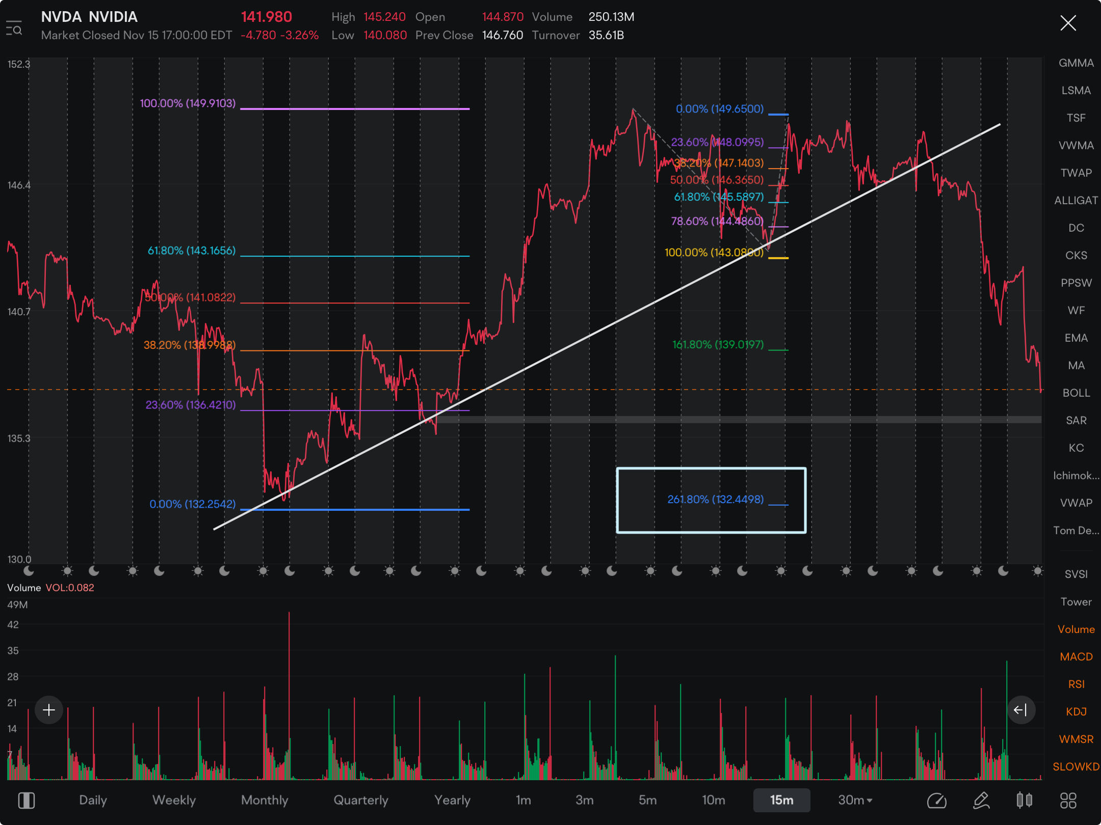Select the 50.00% (141.0822) retracement label
The height and width of the screenshot is (825, 1101).
[190, 297]
